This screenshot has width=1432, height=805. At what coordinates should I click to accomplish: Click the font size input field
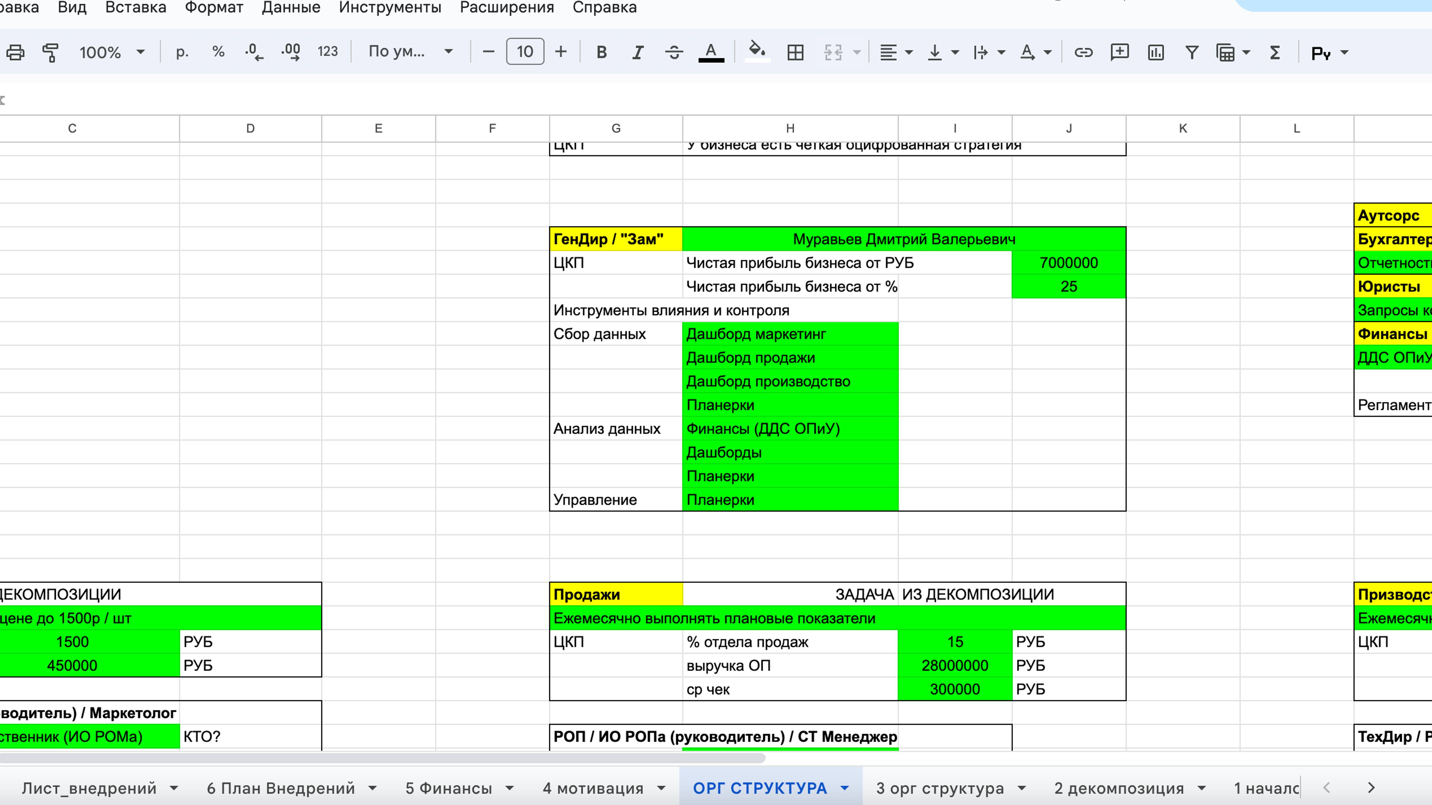[525, 52]
